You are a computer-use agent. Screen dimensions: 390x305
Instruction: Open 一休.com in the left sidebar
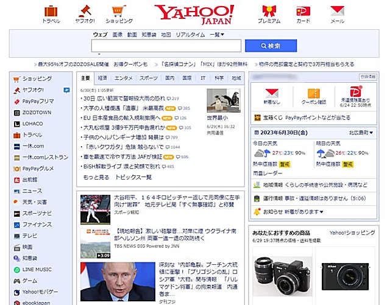[33, 146]
